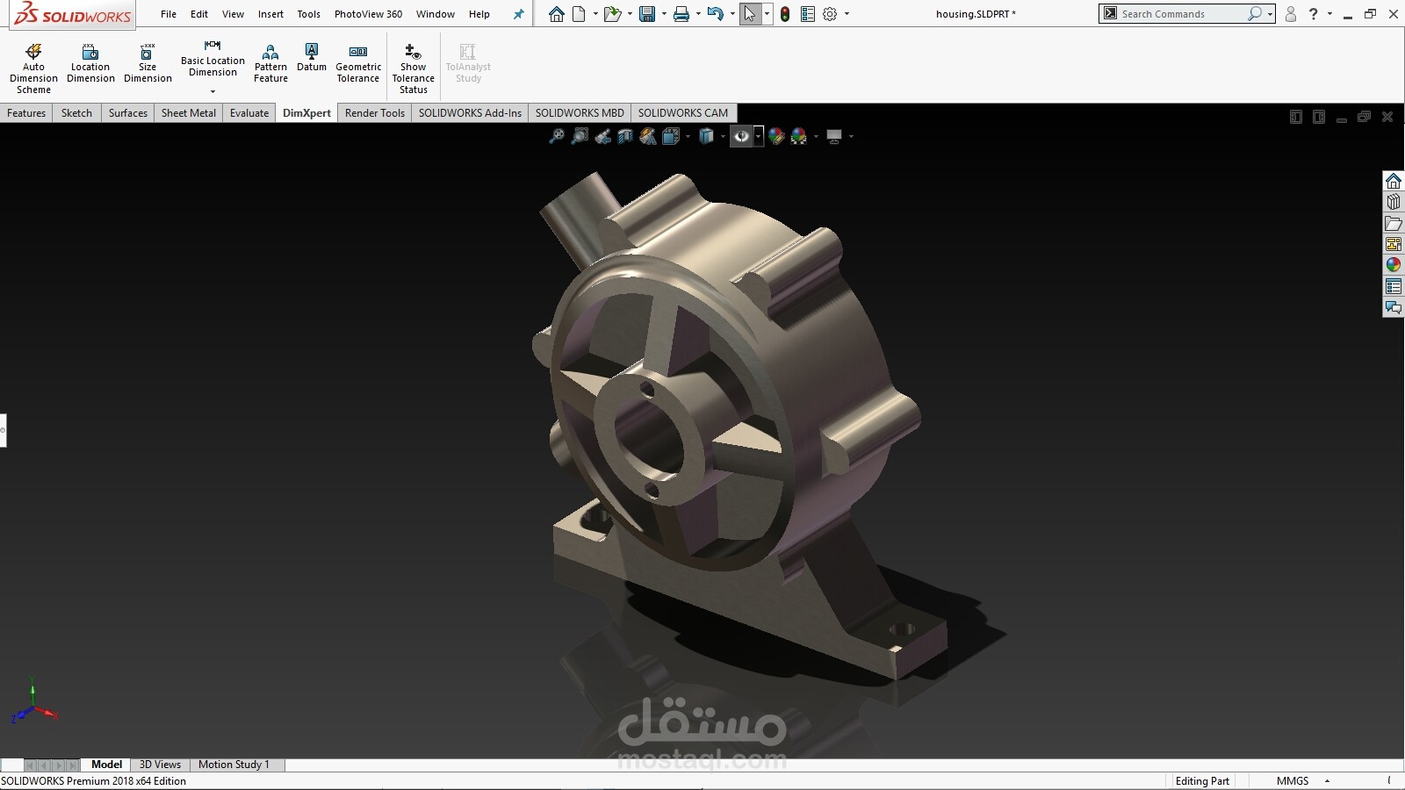Click Show Tolerance Status
This screenshot has height=790, width=1405.
(x=413, y=68)
